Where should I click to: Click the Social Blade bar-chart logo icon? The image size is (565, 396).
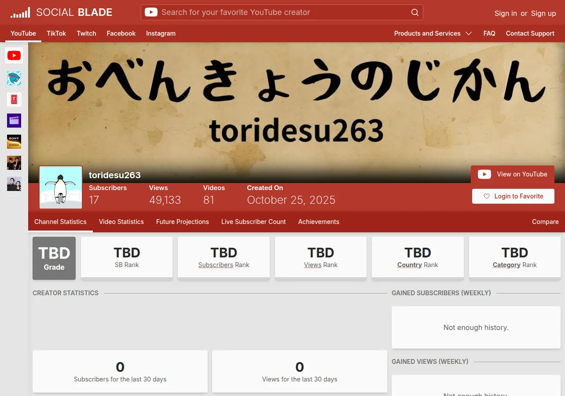[x=20, y=12]
